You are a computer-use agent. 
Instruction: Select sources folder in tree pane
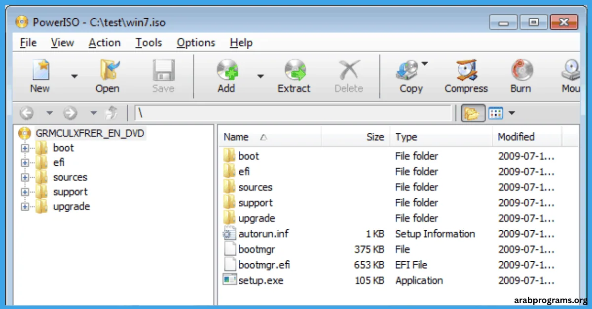pos(70,177)
